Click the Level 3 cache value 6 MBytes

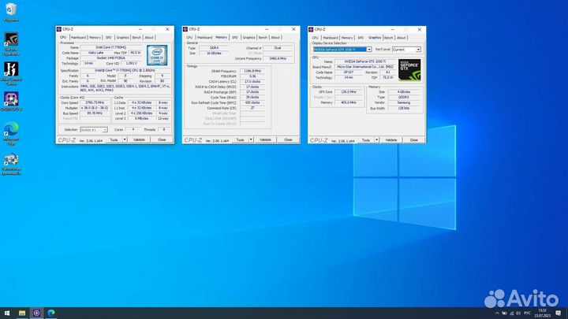pyautogui.click(x=142, y=119)
